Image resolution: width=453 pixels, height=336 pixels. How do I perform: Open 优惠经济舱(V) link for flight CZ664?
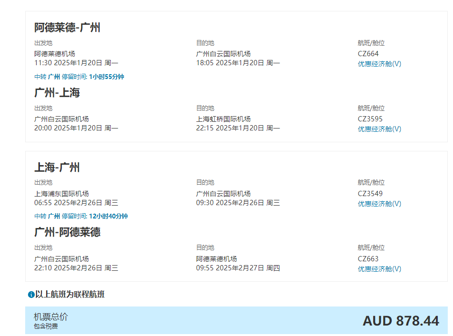pos(379,64)
